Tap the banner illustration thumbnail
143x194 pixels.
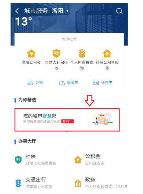coord(102,118)
